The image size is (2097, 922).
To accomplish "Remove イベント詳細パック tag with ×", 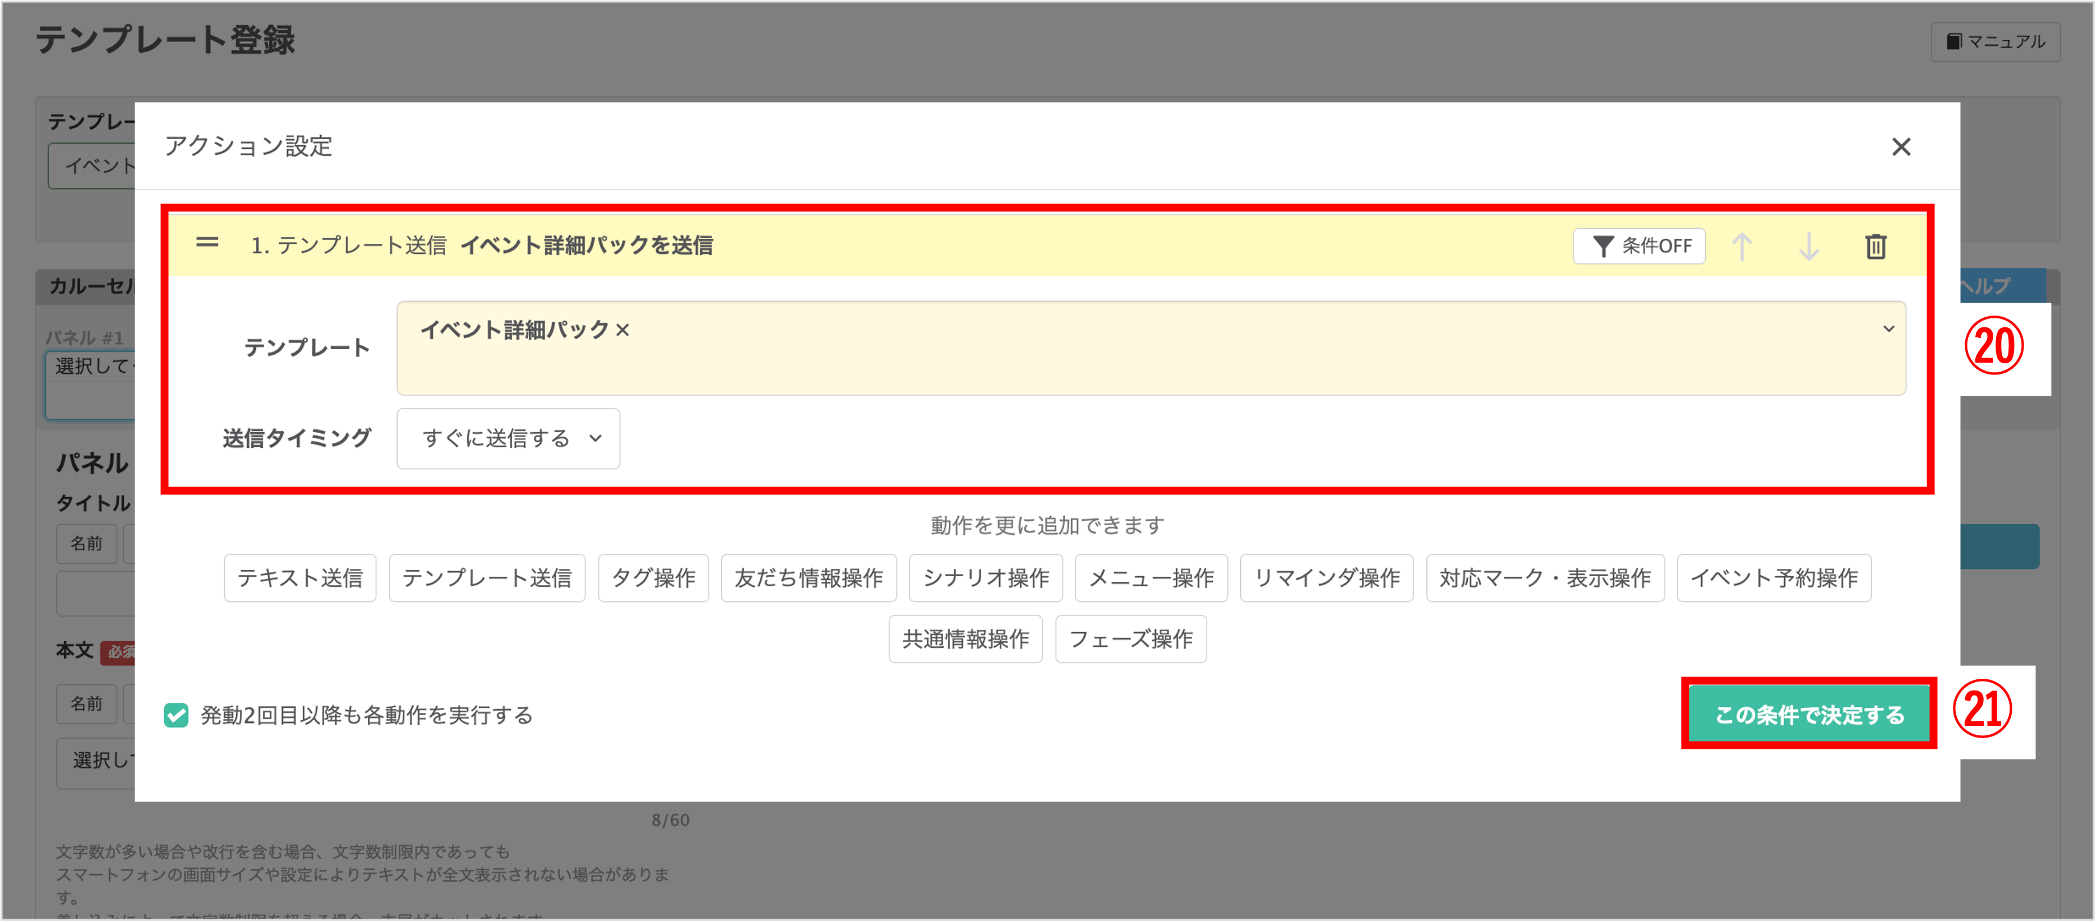I will pyautogui.click(x=623, y=330).
